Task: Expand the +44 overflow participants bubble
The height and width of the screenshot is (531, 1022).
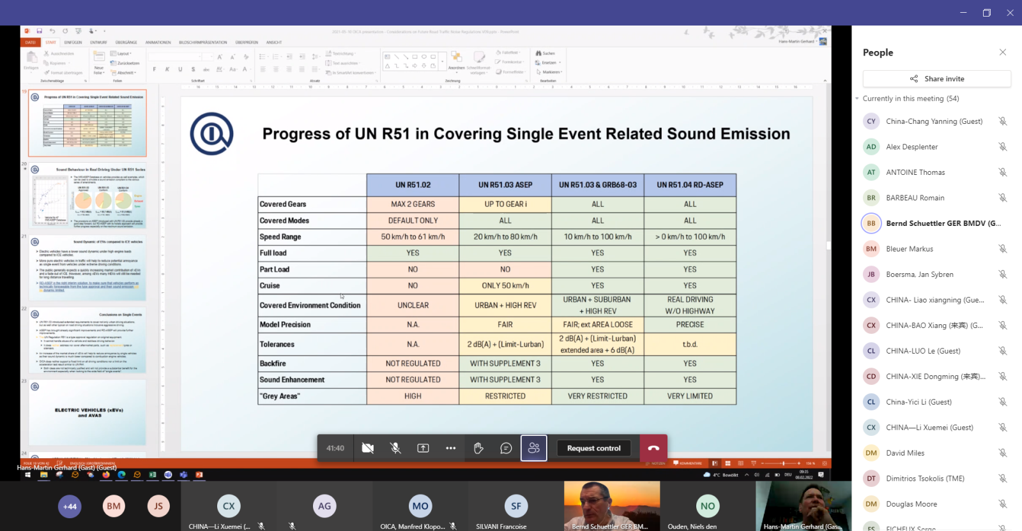Action: 70,506
